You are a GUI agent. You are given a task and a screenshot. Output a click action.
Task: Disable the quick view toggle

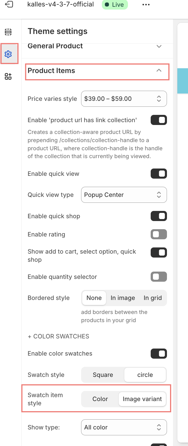pos(159,174)
